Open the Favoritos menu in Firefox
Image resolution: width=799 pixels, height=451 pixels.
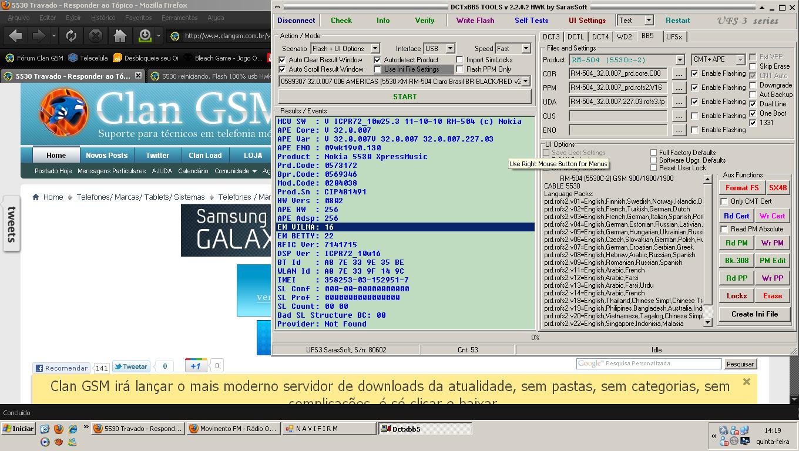[138, 18]
